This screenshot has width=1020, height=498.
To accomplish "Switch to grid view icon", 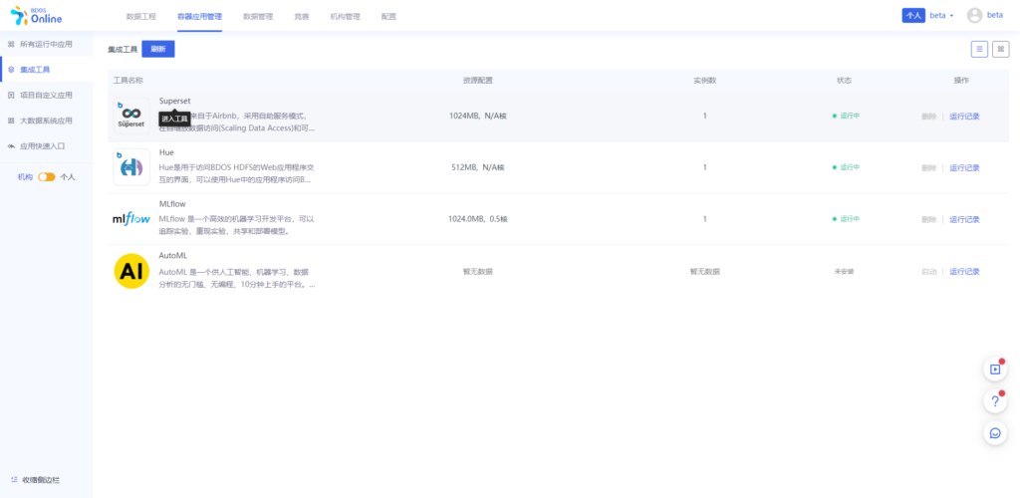I will 1000,49.
